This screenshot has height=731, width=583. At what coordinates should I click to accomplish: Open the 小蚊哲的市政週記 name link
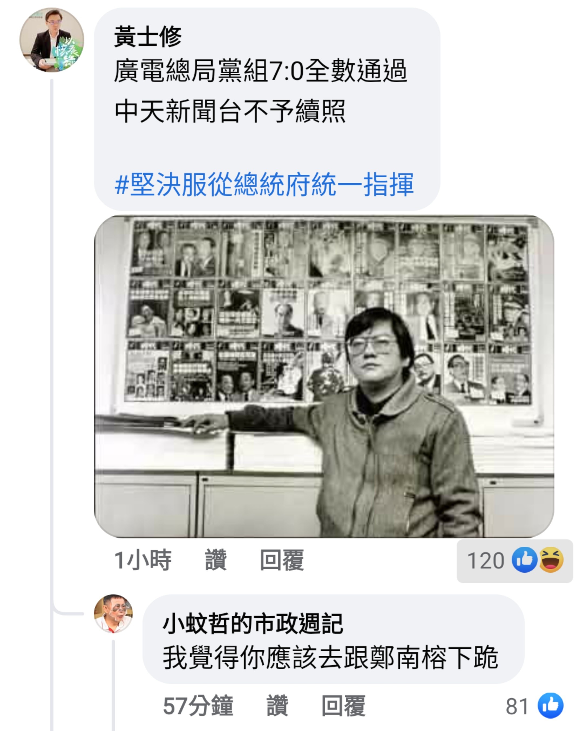tap(253, 624)
